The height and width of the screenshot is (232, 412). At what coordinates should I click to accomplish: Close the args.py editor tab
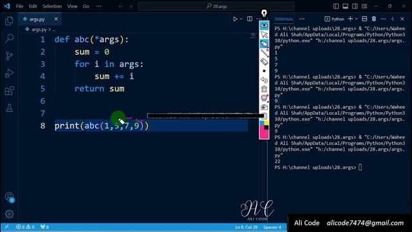point(56,19)
